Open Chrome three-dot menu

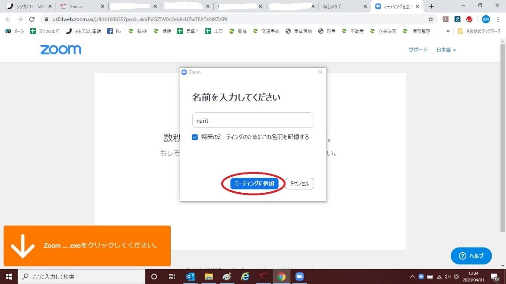(x=498, y=19)
